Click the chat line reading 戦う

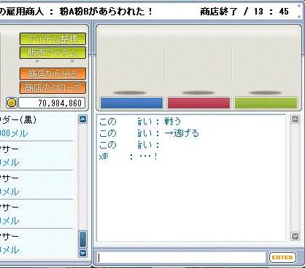point(140,121)
